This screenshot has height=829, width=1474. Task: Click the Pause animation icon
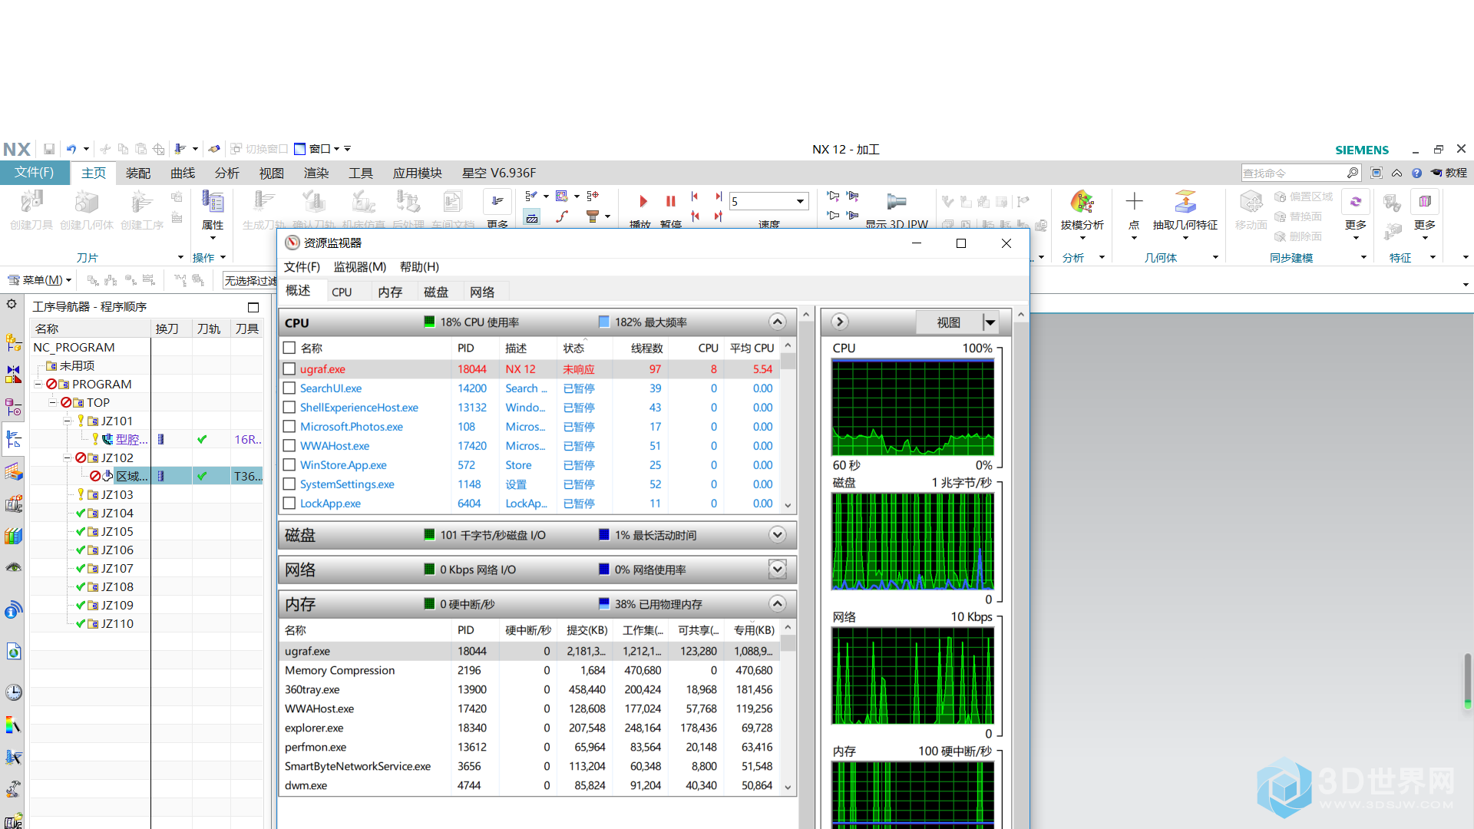click(670, 201)
